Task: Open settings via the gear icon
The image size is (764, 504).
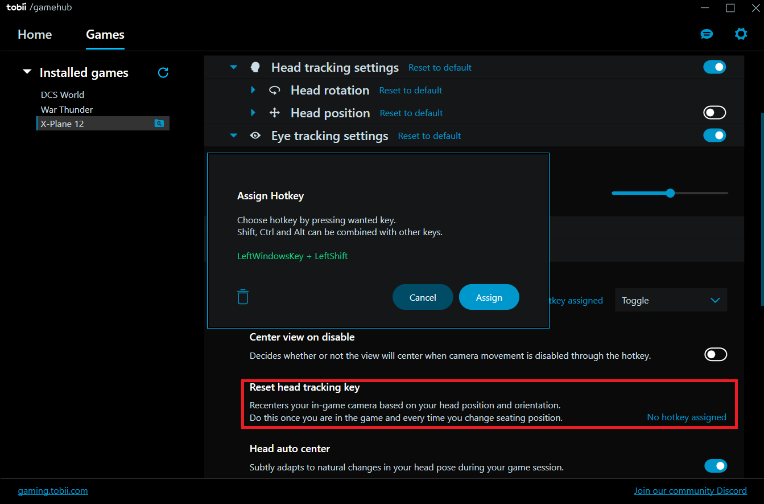Action: pyautogui.click(x=741, y=34)
